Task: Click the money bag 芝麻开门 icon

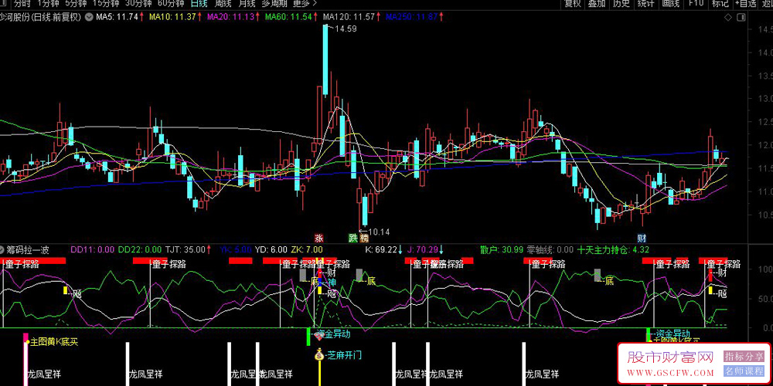Action: pyautogui.click(x=319, y=354)
